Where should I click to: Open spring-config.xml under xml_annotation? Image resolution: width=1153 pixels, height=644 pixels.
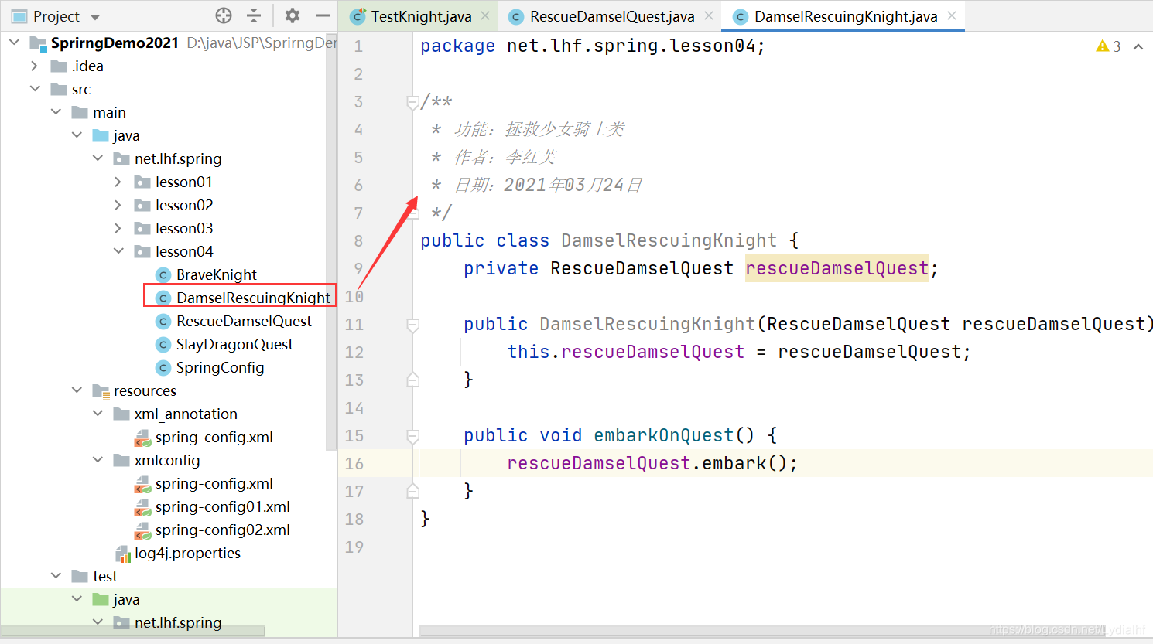point(214,437)
